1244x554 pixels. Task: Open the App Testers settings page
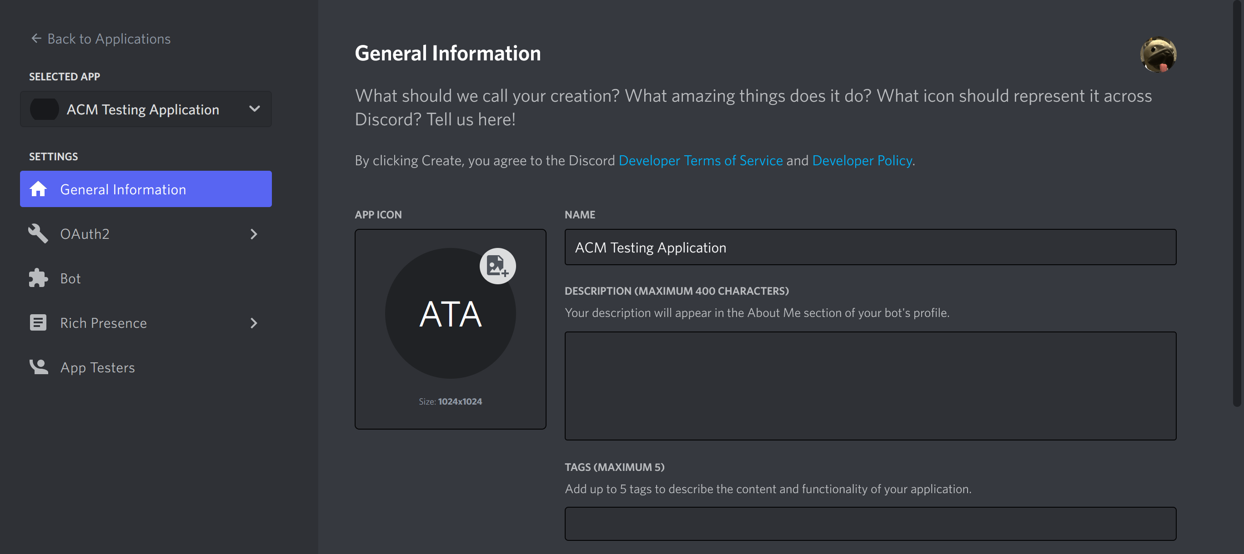[x=98, y=367]
